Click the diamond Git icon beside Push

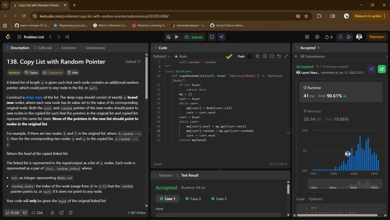click(249, 56)
